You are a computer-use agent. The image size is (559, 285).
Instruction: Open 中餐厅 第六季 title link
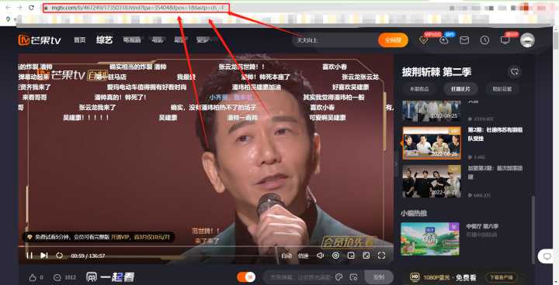click(482, 226)
